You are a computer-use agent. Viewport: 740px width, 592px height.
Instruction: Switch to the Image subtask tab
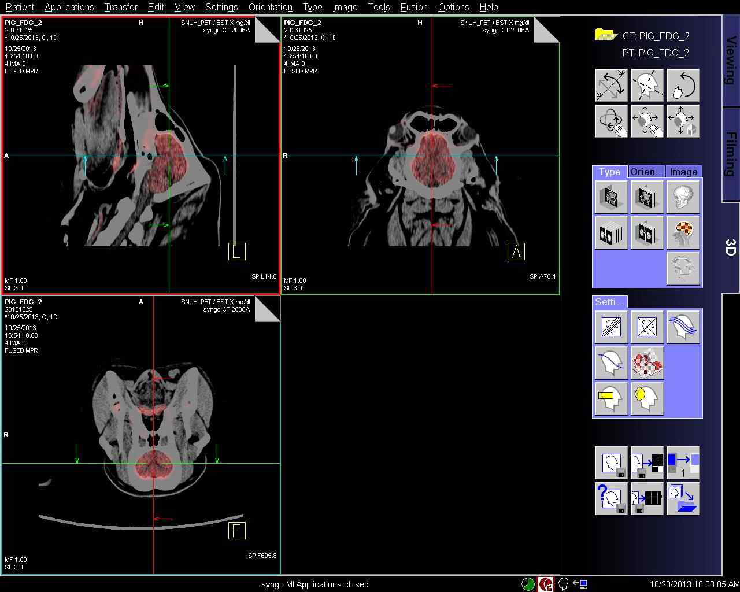(x=683, y=172)
